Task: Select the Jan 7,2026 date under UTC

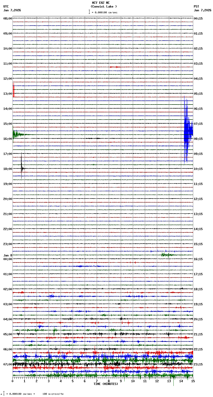Action: click(12, 10)
